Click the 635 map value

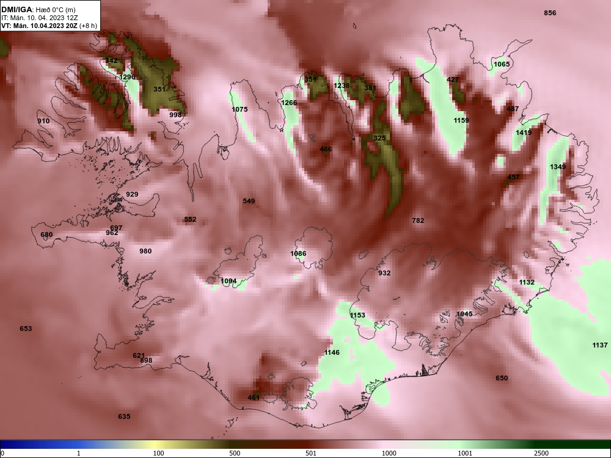click(x=124, y=416)
